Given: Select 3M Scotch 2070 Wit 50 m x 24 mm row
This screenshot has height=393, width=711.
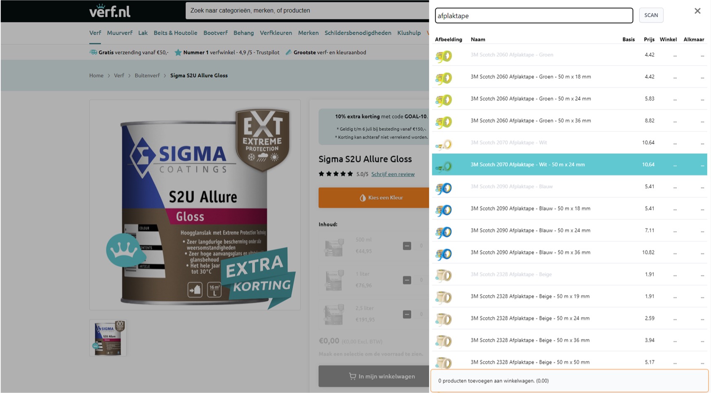Looking at the screenshot, I should [x=527, y=164].
